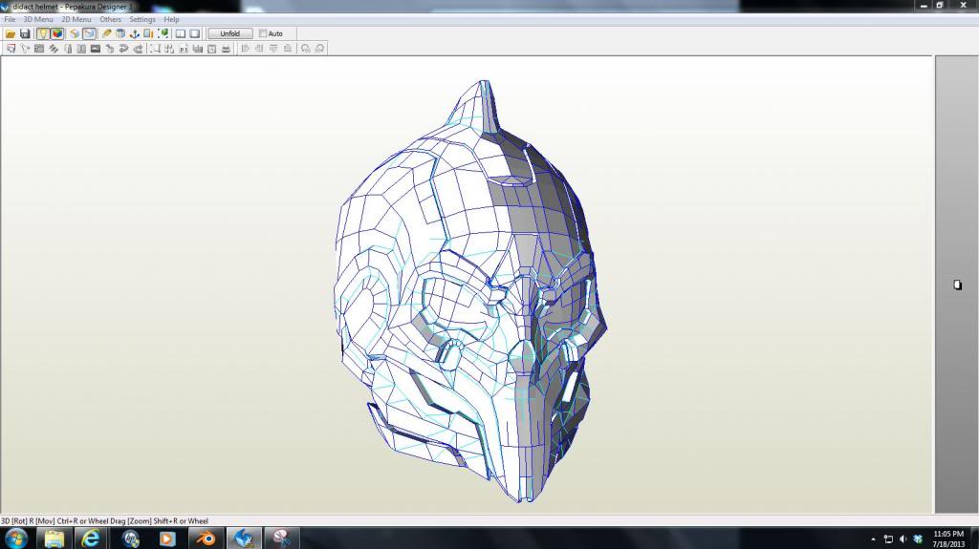Toggle the light bulb lighting icon
This screenshot has width=979, height=549.
43,33
